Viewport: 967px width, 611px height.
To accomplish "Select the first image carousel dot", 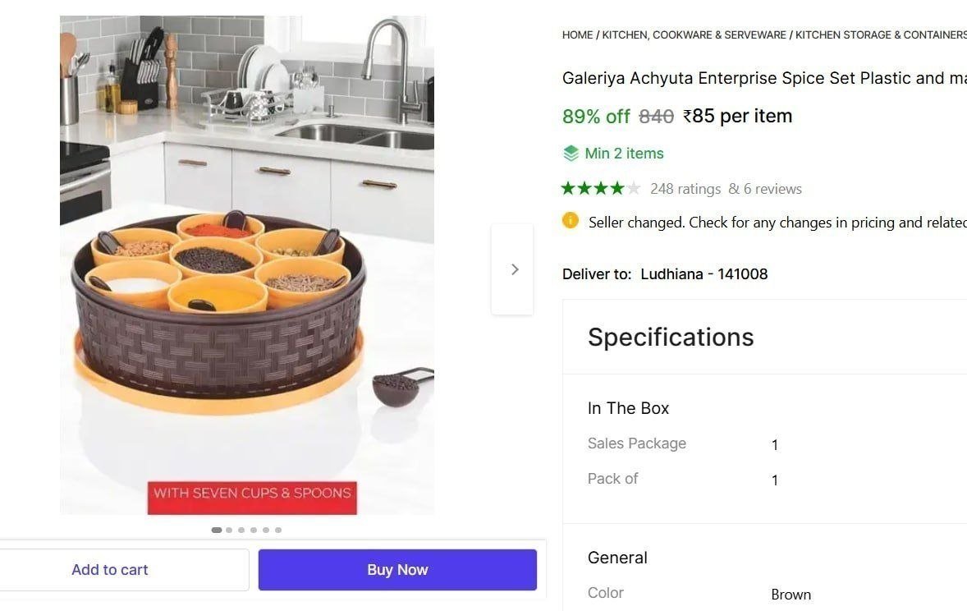I will coord(217,531).
